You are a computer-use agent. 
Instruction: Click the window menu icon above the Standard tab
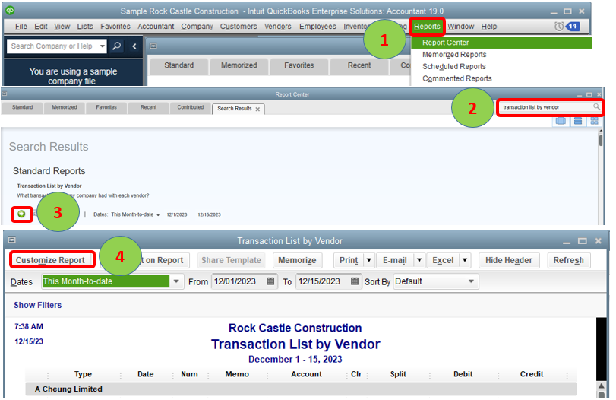click(153, 46)
